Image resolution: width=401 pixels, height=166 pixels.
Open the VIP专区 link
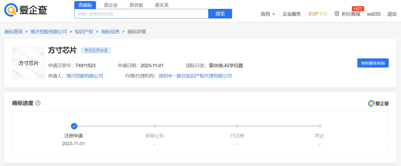click(318, 14)
